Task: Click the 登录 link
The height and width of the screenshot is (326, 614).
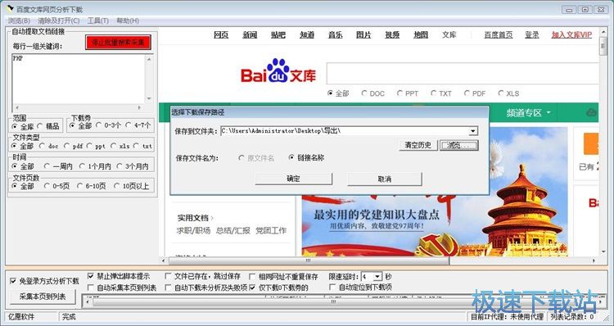Action: [532, 35]
